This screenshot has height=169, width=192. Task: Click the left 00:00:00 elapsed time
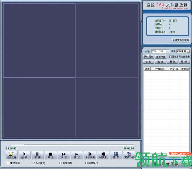pyautogui.click(x=11, y=149)
